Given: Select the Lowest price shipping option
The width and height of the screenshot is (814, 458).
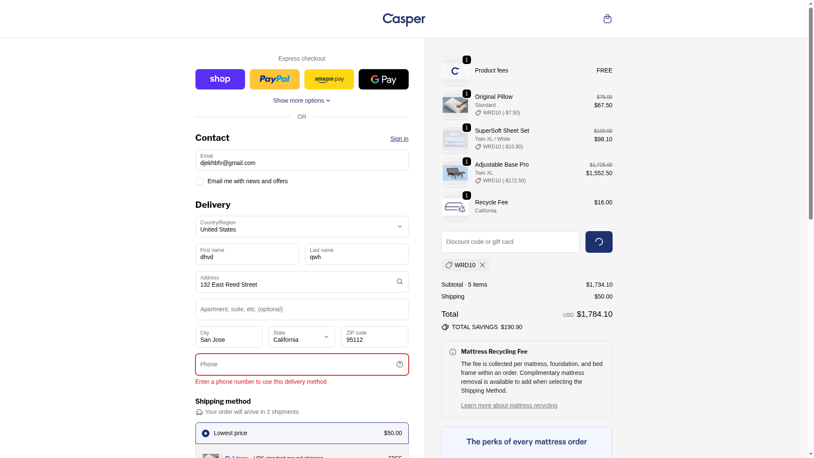Looking at the screenshot, I should (x=206, y=433).
